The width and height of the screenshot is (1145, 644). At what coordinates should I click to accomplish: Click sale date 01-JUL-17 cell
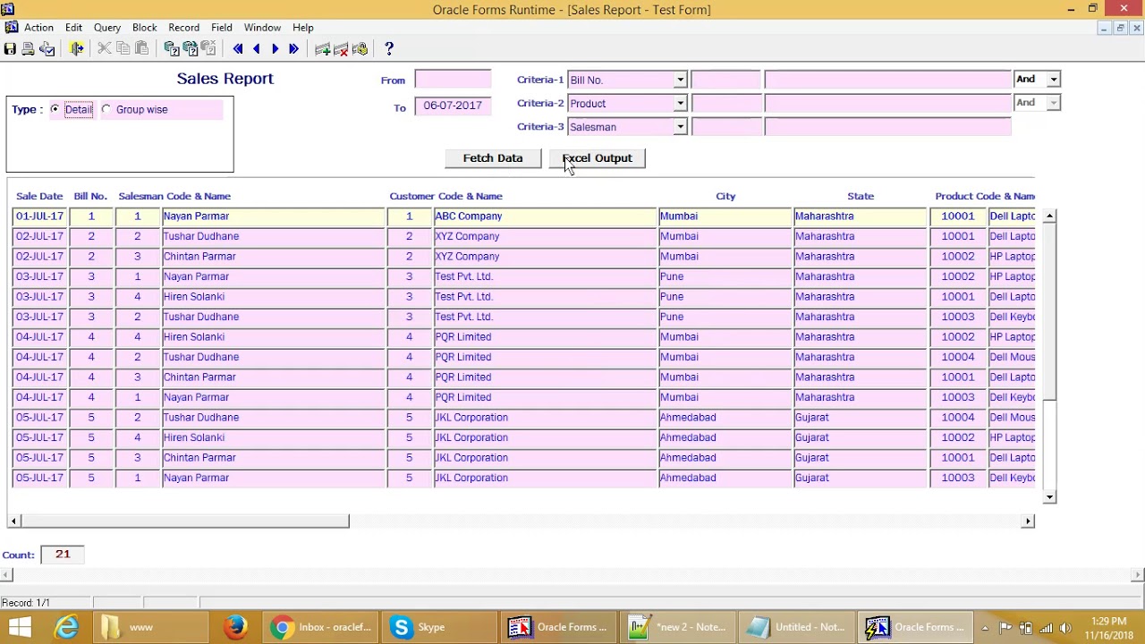click(39, 216)
